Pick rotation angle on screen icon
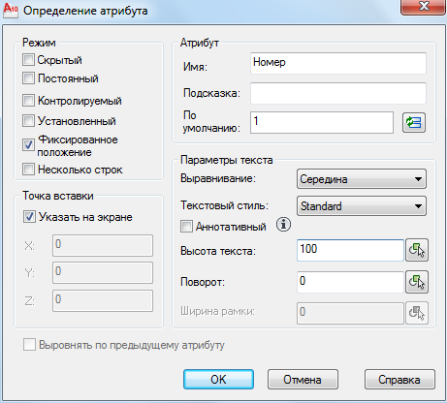447x403 pixels. click(417, 282)
